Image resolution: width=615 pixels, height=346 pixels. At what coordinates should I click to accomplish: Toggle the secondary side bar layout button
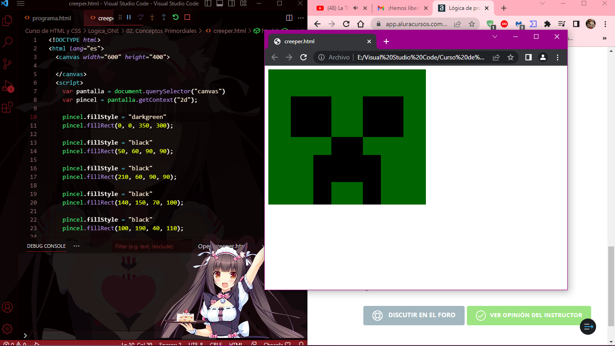pyautogui.click(x=231, y=4)
